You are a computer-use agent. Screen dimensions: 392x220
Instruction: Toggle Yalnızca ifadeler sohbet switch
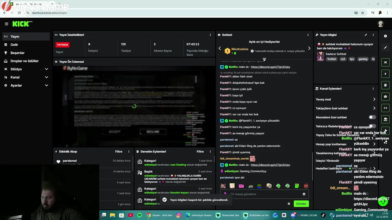[x=372, y=126]
